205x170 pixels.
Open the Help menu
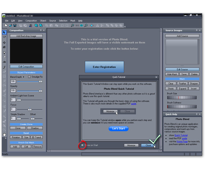[x=80, y=21]
